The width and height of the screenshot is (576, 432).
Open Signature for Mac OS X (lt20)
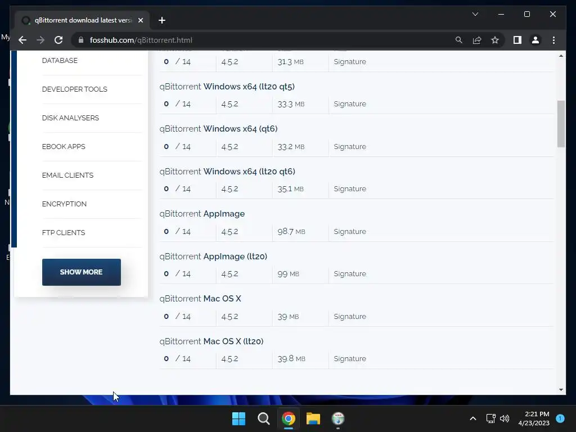(x=350, y=358)
